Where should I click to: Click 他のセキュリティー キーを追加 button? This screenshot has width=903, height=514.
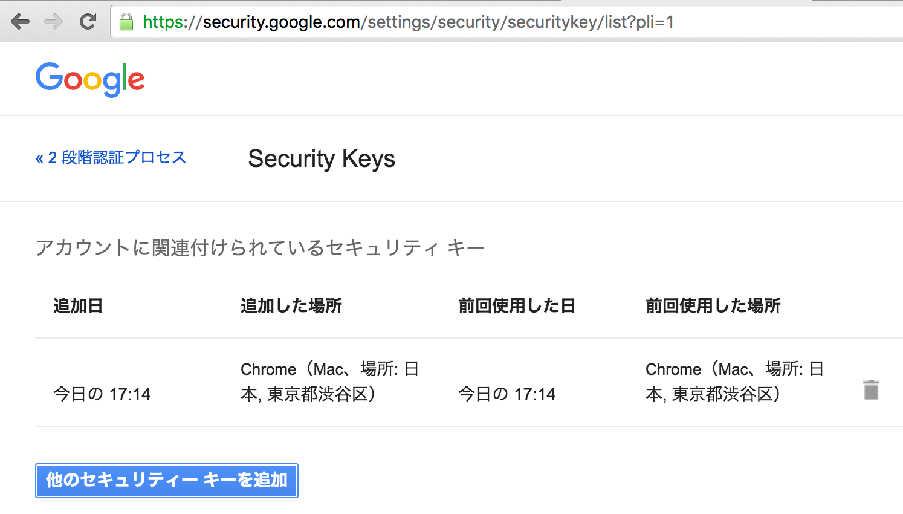(167, 481)
